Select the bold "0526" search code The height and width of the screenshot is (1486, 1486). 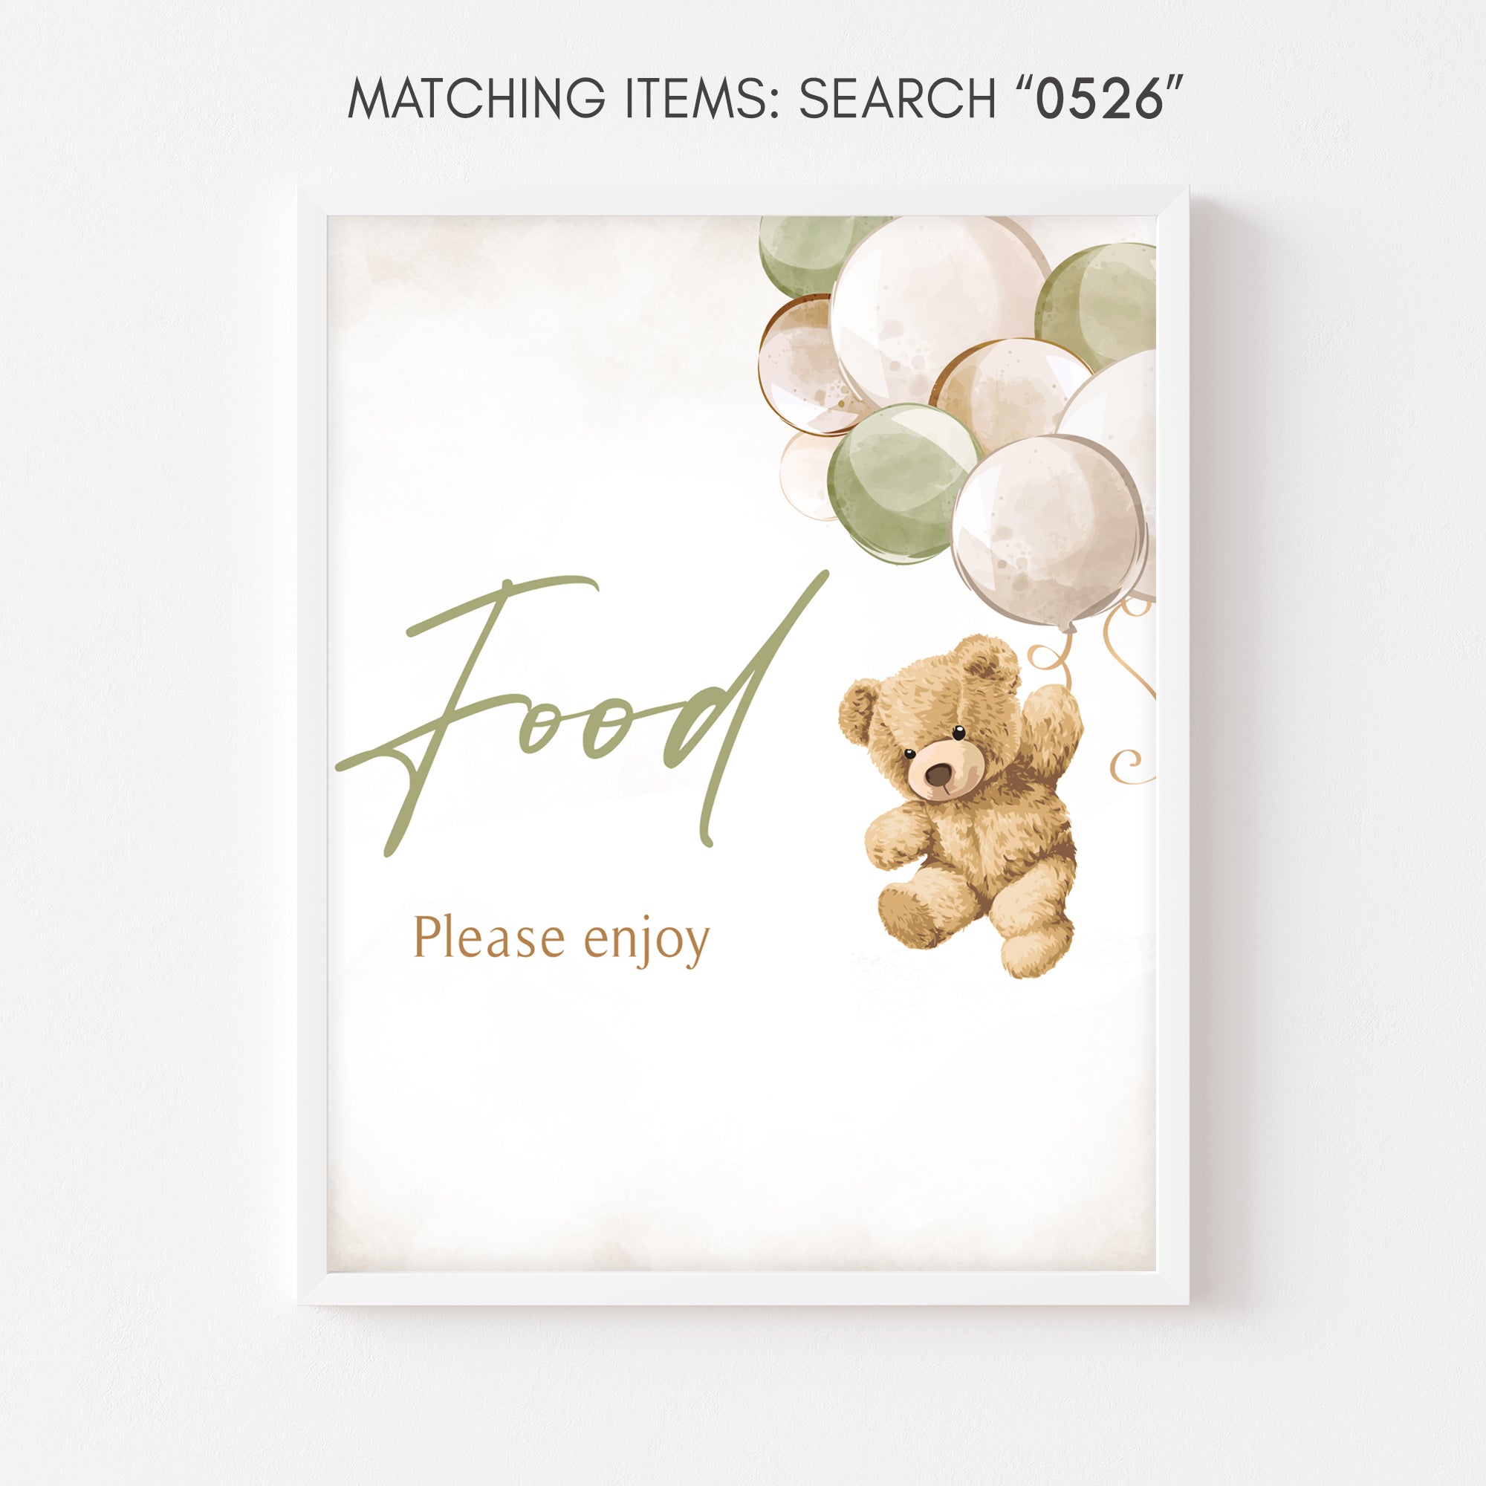point(1099,99)
